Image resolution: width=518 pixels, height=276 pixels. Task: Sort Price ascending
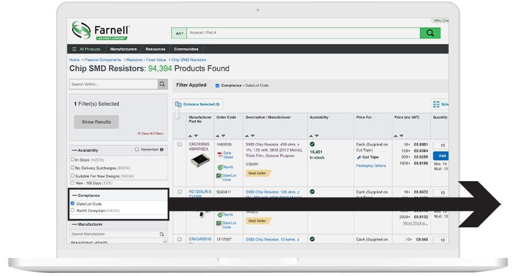tap(396, 136)
